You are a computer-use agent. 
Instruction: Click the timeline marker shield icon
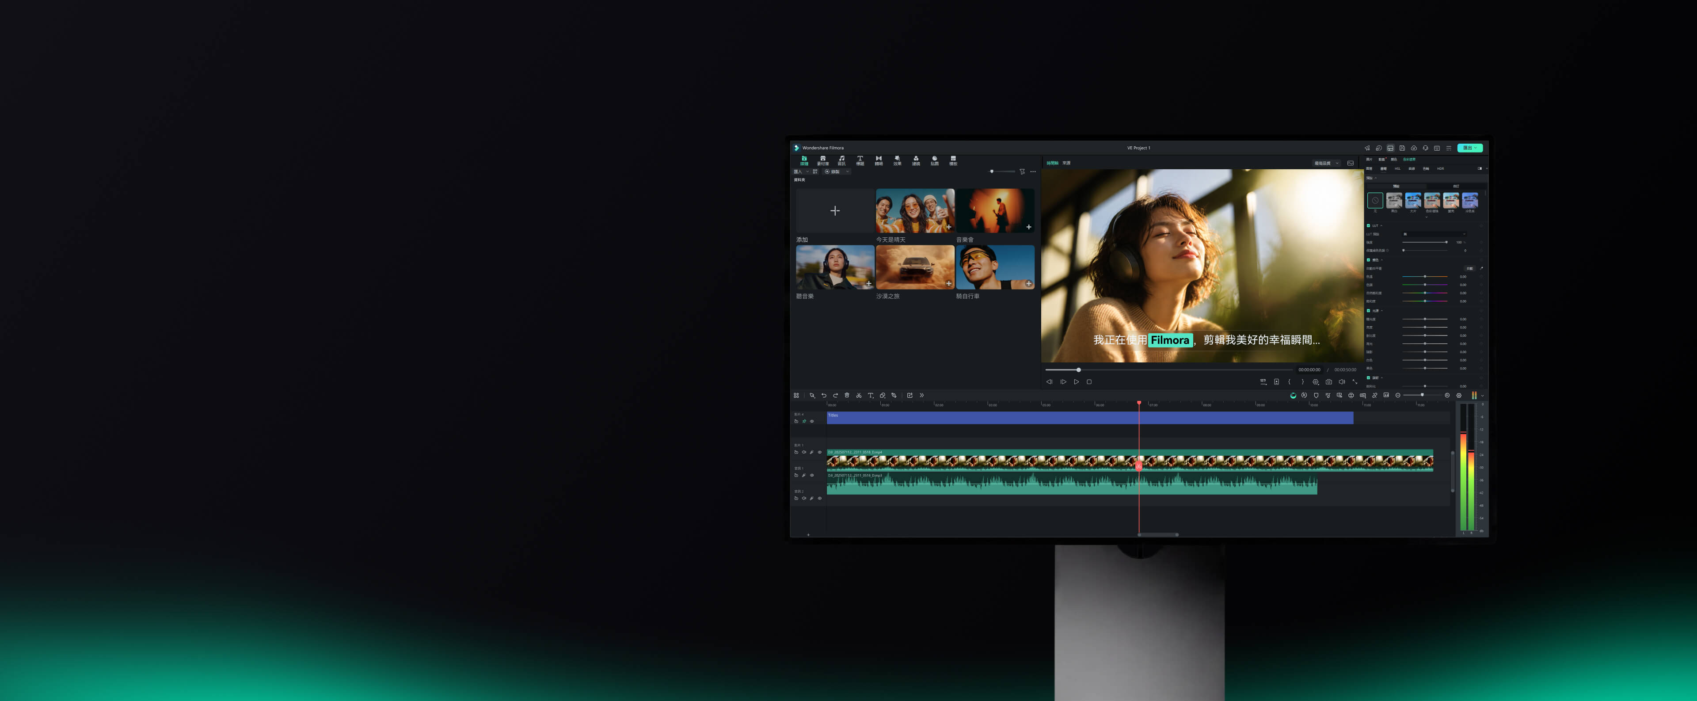1316,395
